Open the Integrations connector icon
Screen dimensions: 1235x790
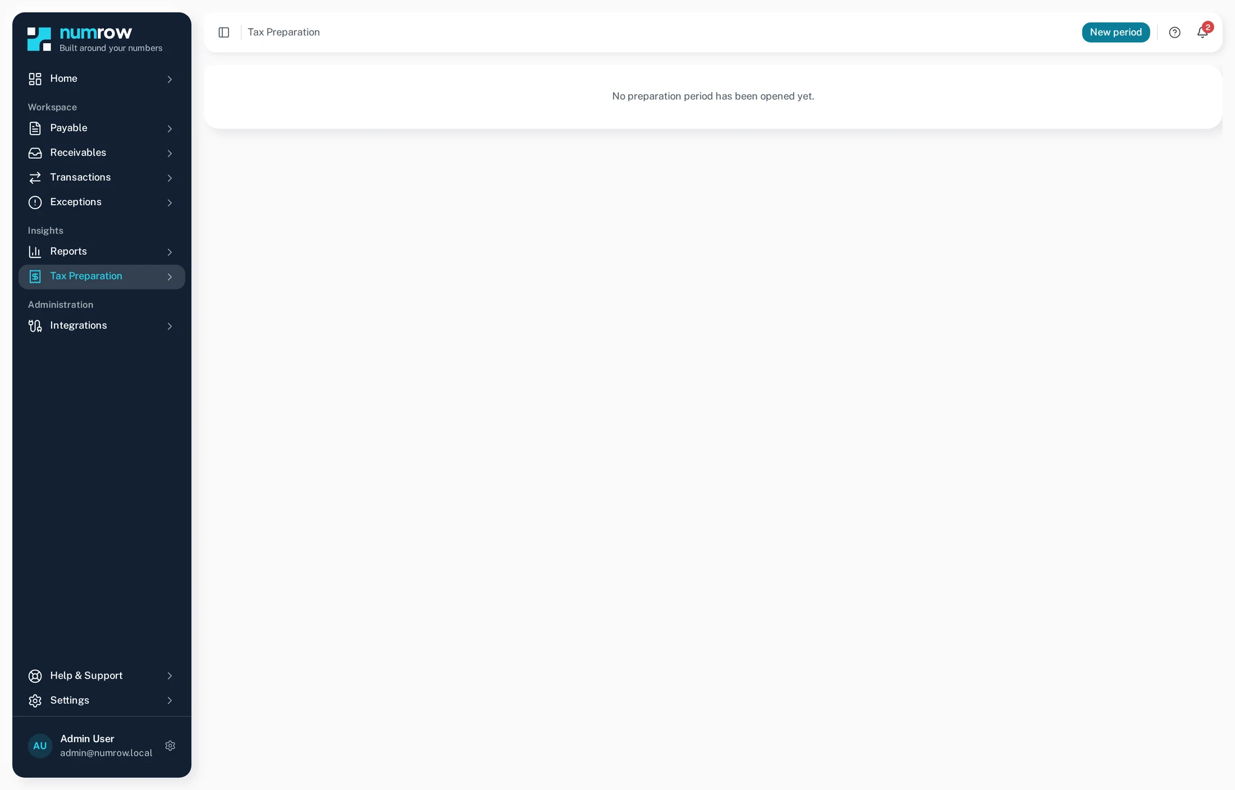pyautogui.click(x=35, y=326)
